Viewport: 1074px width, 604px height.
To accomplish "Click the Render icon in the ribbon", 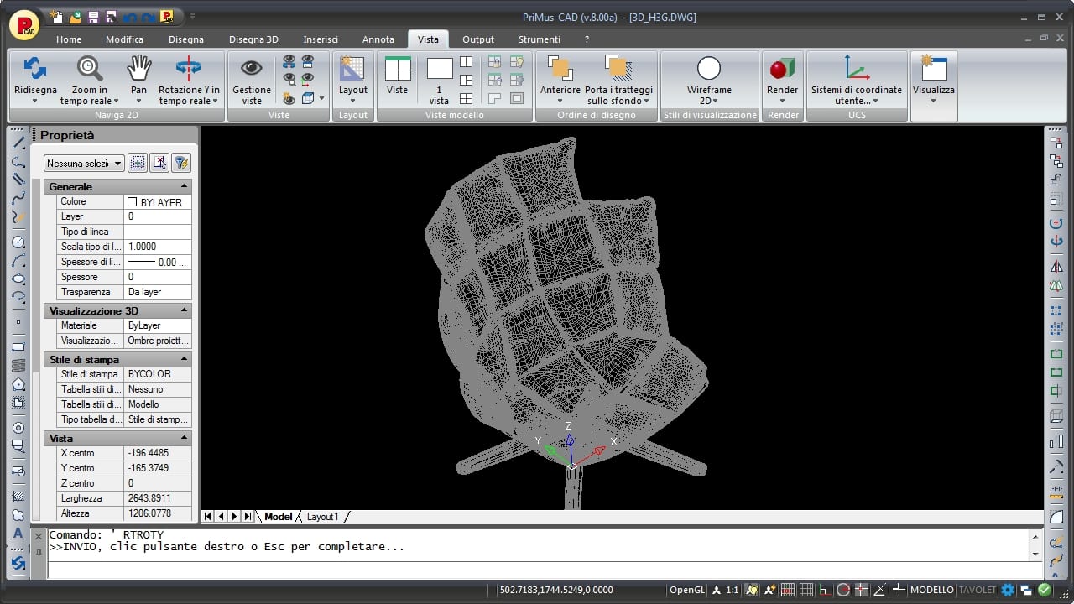I will point(782,69).
